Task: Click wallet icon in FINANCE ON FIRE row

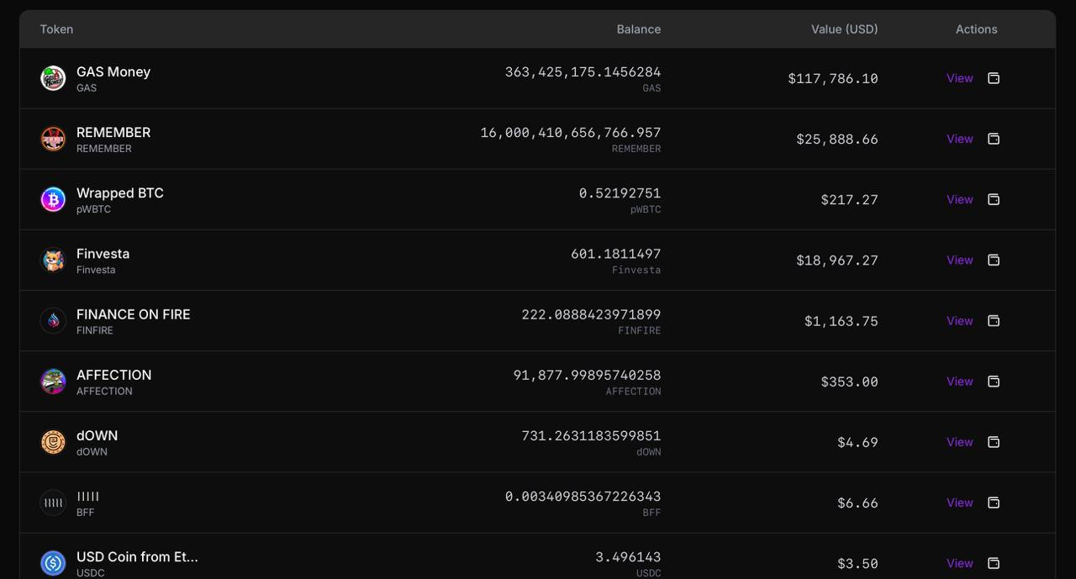Action: pos(994,320)
